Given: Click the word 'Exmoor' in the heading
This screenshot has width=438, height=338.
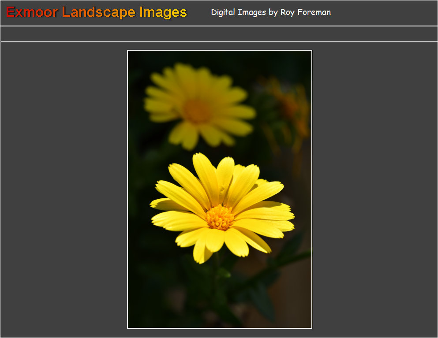Looking at the screenshot, I should (32, 12).
